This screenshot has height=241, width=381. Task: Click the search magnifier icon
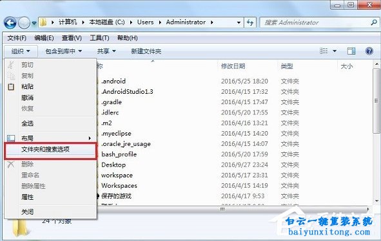374,22
